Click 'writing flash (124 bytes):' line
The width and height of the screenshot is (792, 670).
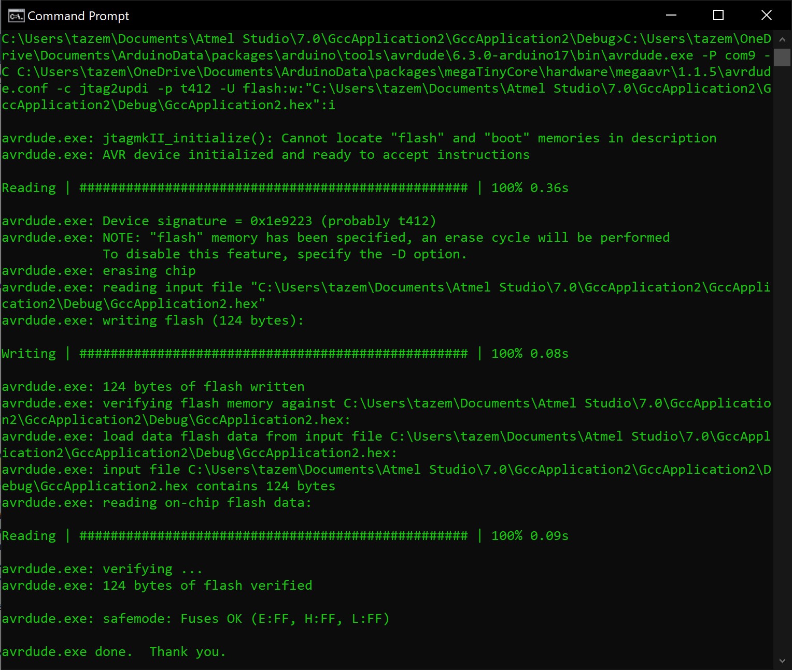152,321
